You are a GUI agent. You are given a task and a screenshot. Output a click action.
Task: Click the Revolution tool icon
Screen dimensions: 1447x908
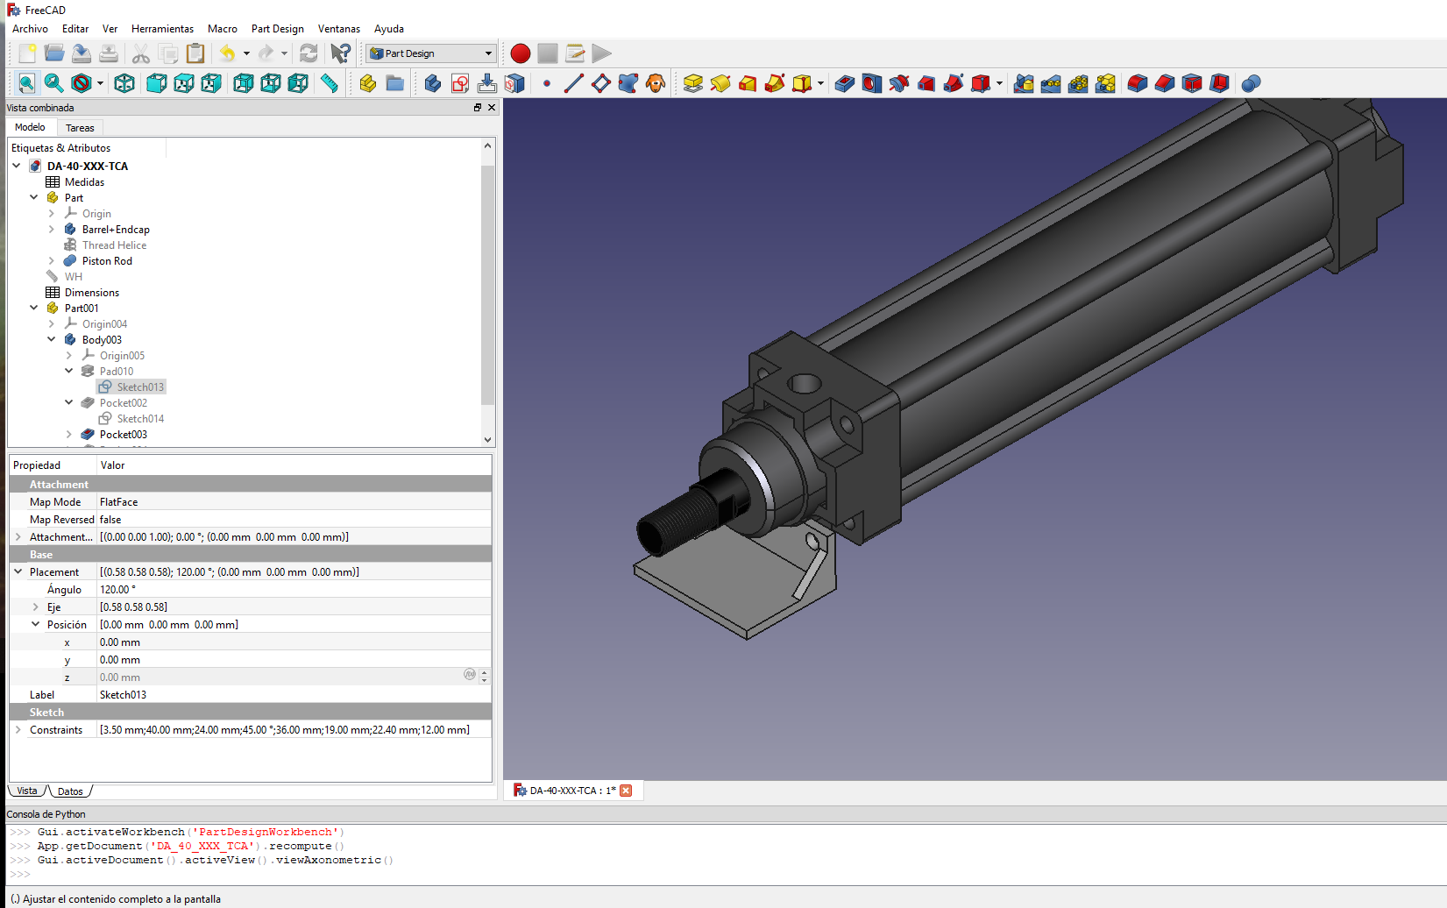click(720, 83)
